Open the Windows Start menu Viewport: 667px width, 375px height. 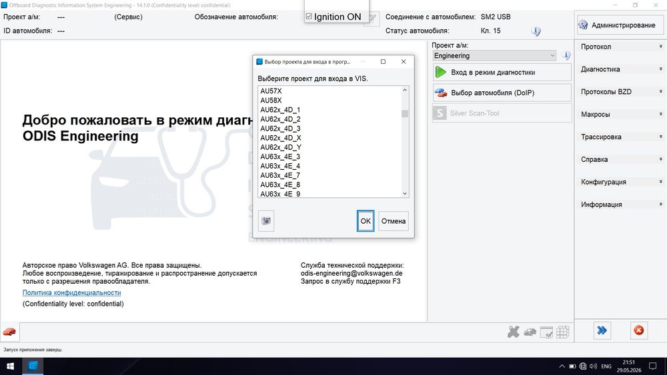click(x=10, y=366)
